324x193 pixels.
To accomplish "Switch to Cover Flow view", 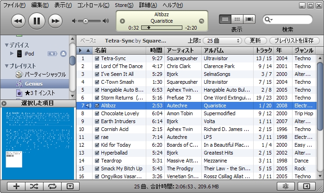I will tap(249, 19).
